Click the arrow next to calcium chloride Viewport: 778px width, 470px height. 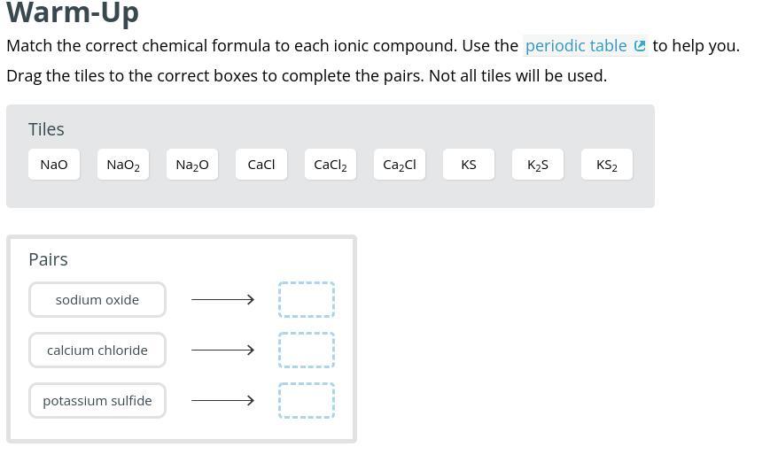pos(223,351)
